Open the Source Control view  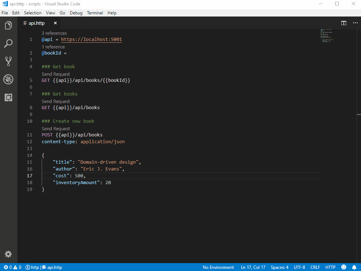click(8, 61)
